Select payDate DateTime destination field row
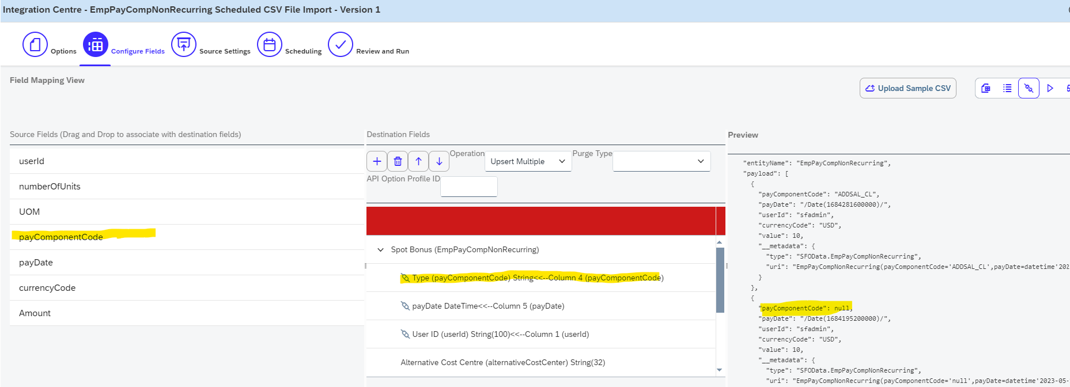Viewport: 1070px width, 387px height. pyautogui.click(x=541, y=306)
